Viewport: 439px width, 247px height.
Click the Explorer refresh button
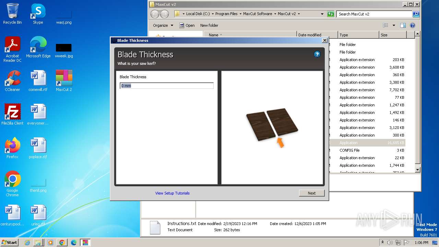click(x=331, y=14)
